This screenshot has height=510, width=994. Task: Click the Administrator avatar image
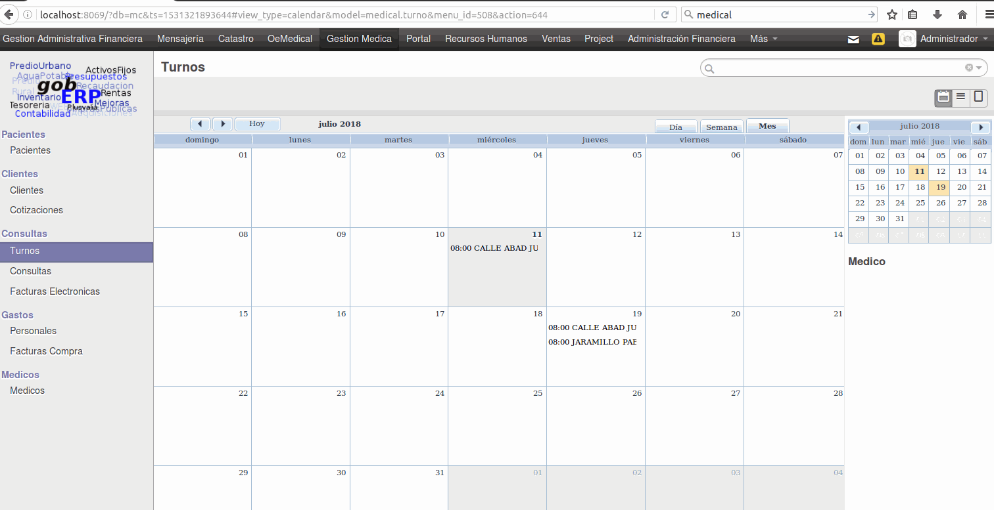[907, 39]
